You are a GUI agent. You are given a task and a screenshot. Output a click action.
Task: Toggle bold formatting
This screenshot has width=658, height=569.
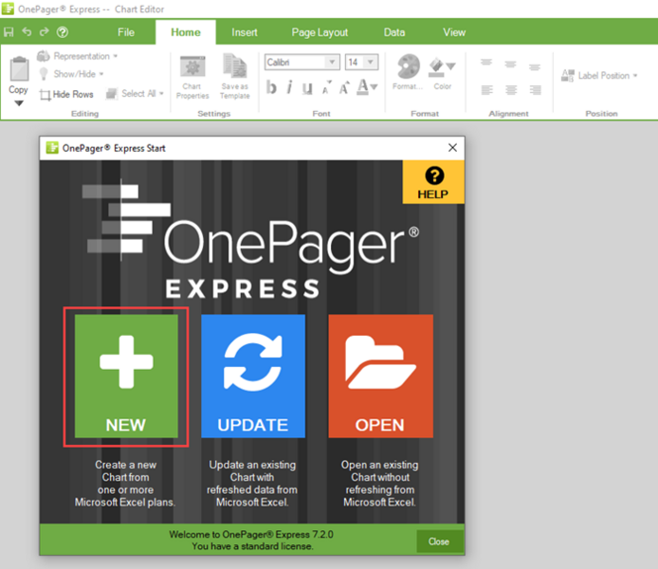(x=271, y=87)
